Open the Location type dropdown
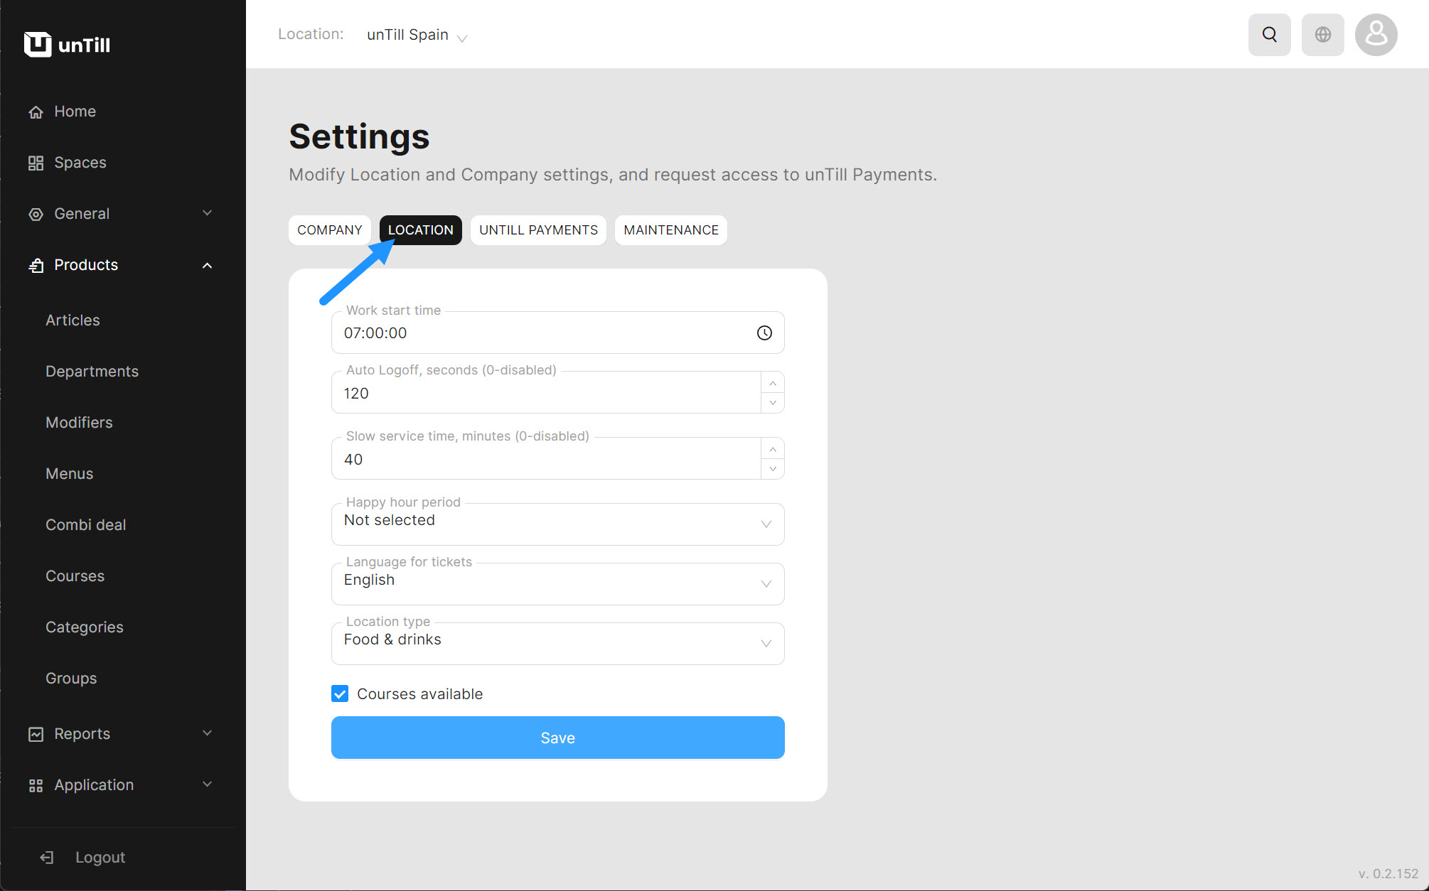Image resolution: width=1429 pixels, height=891 pixels. coord(557,643)
